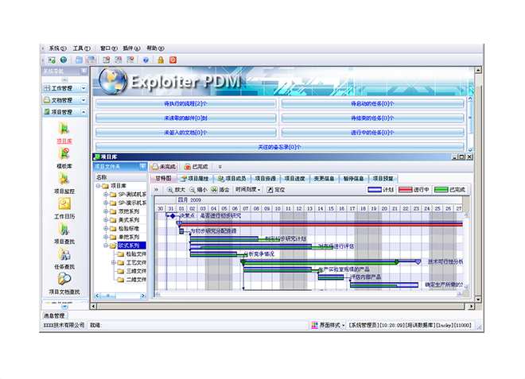The width and height of the screenshot is (525, 379).
Task: Open 项目文档查找 with magnifier icon
Action: coord(64,280)
